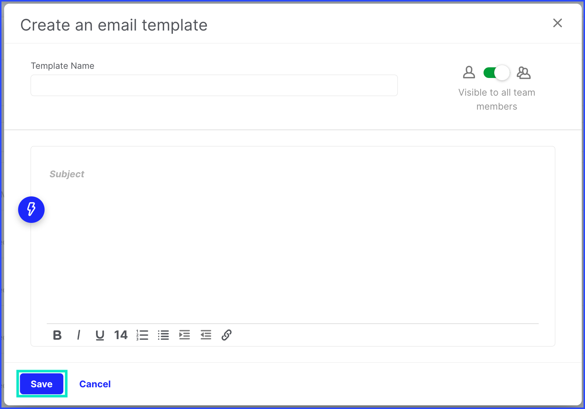Open the lightning bolt quick-insert button
The height and width of the screenshot is (409, 585).
point(31,210)
